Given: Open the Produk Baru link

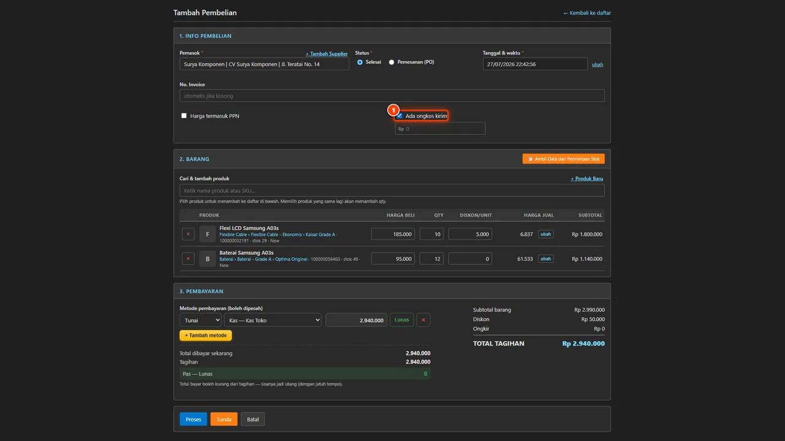Looking at the screenshot, I should tap(587, 179).
